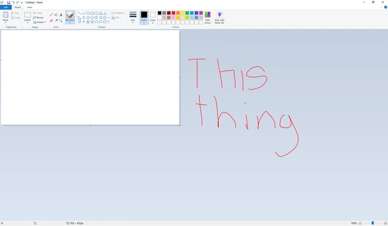
Task: Select the Magnifier tool
Action: pyautogui.click(x=61, y=21)
